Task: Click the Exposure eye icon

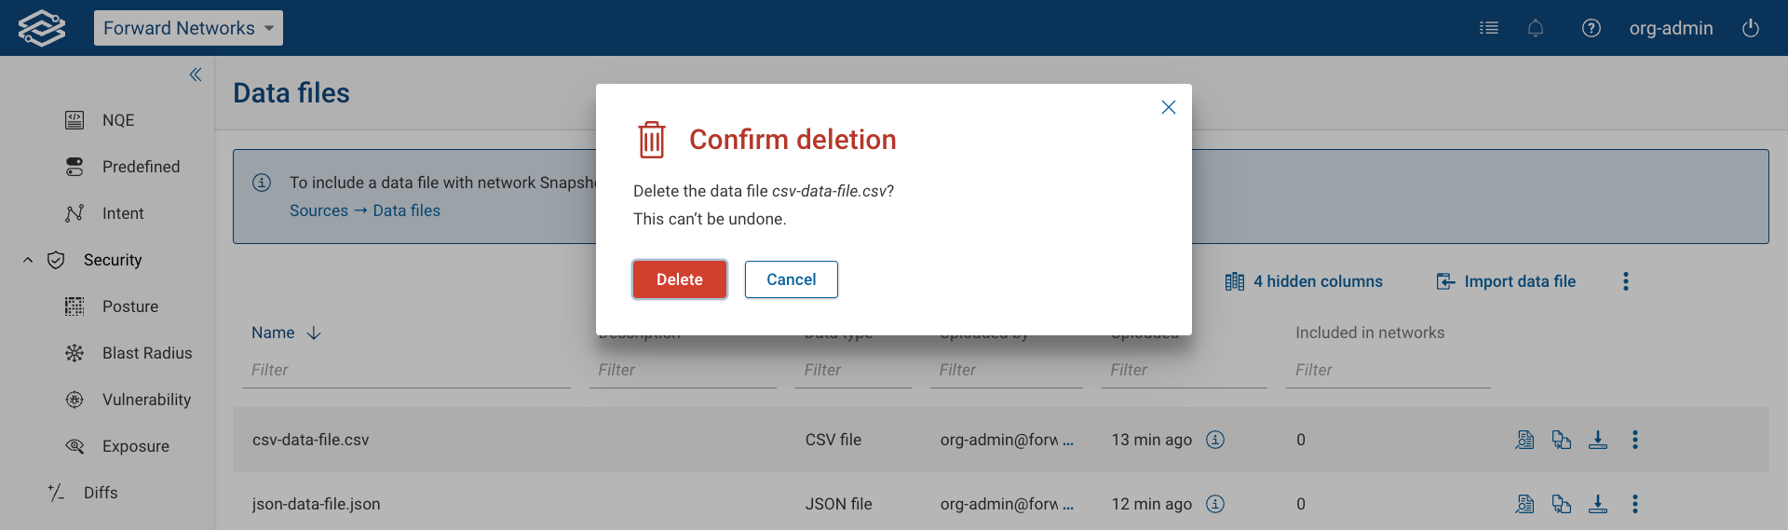Action: coord(74,446)
